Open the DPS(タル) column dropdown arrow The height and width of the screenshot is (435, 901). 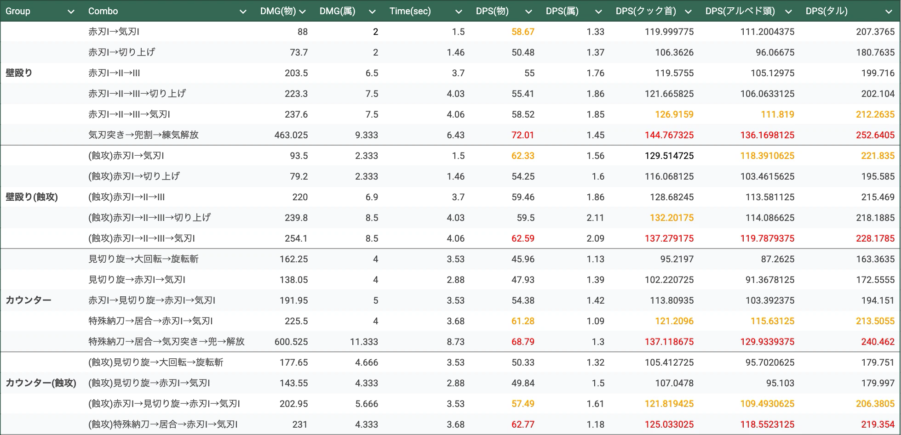[x=889, y=12]
